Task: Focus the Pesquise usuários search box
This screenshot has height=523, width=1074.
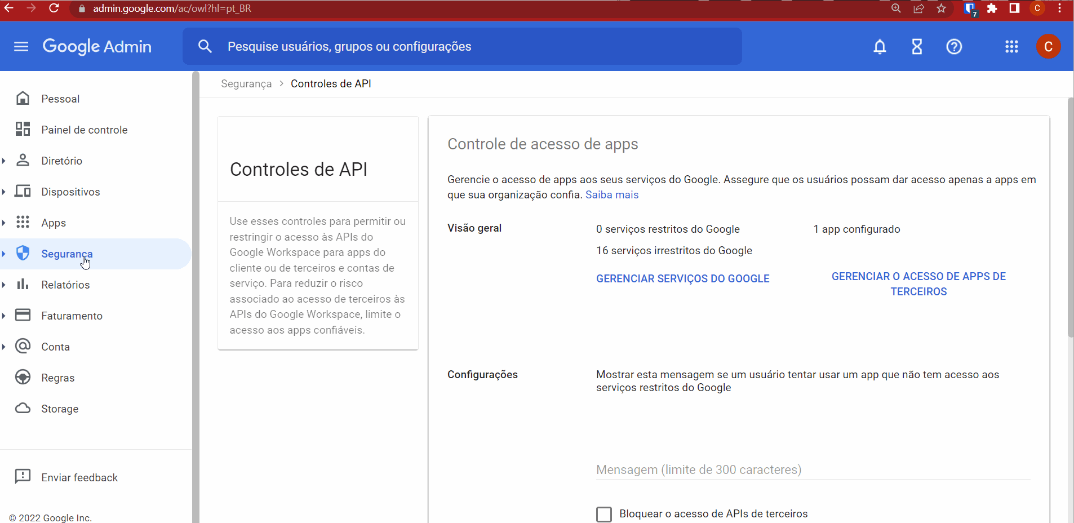Action: pyautogui.click(x=462, y=46)
